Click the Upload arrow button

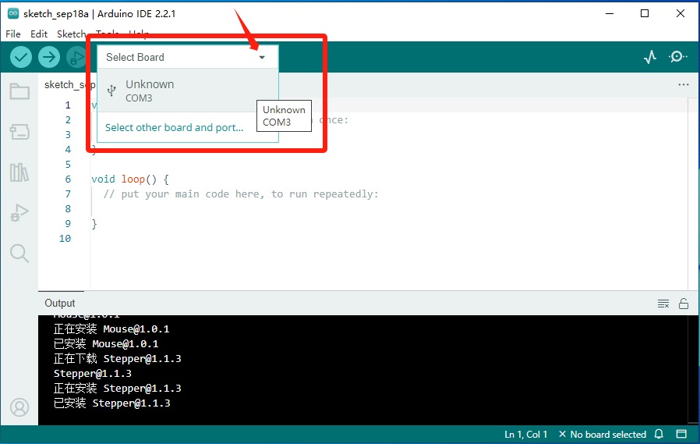point(48,57)
